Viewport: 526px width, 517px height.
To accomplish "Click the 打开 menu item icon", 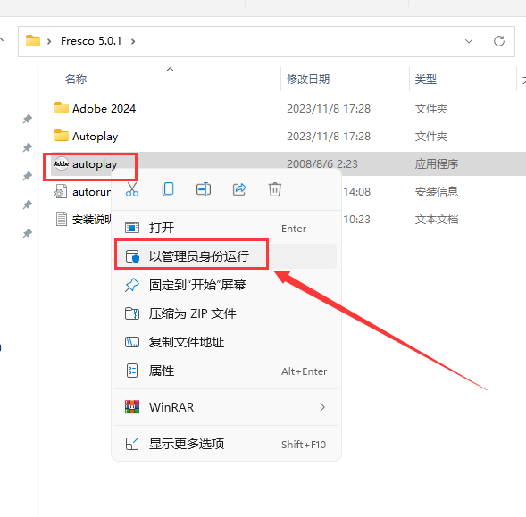I will [132, 228].
